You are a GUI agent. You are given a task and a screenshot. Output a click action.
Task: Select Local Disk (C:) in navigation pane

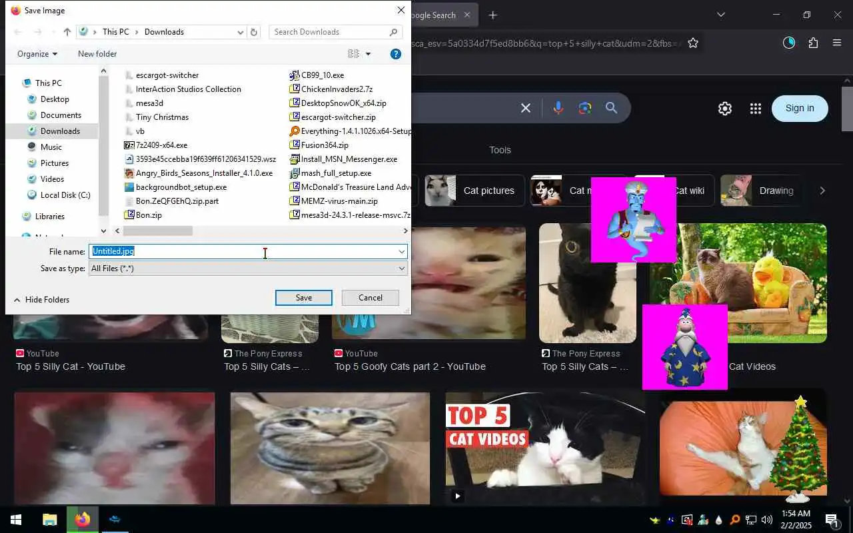[x=65, y=195]
